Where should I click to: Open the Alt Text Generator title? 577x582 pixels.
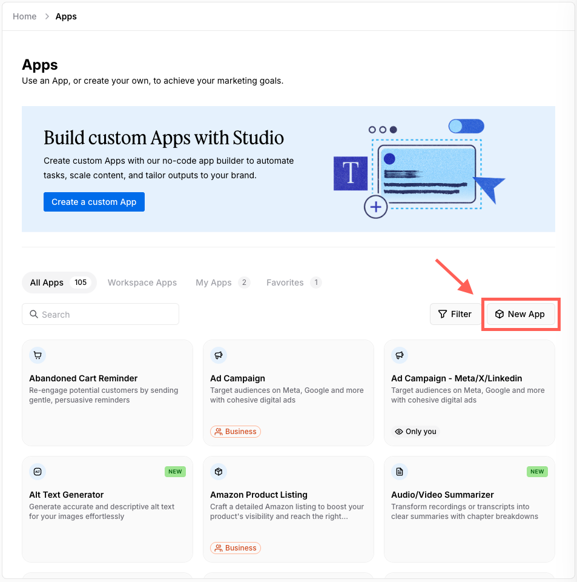(x=67, y=495)
